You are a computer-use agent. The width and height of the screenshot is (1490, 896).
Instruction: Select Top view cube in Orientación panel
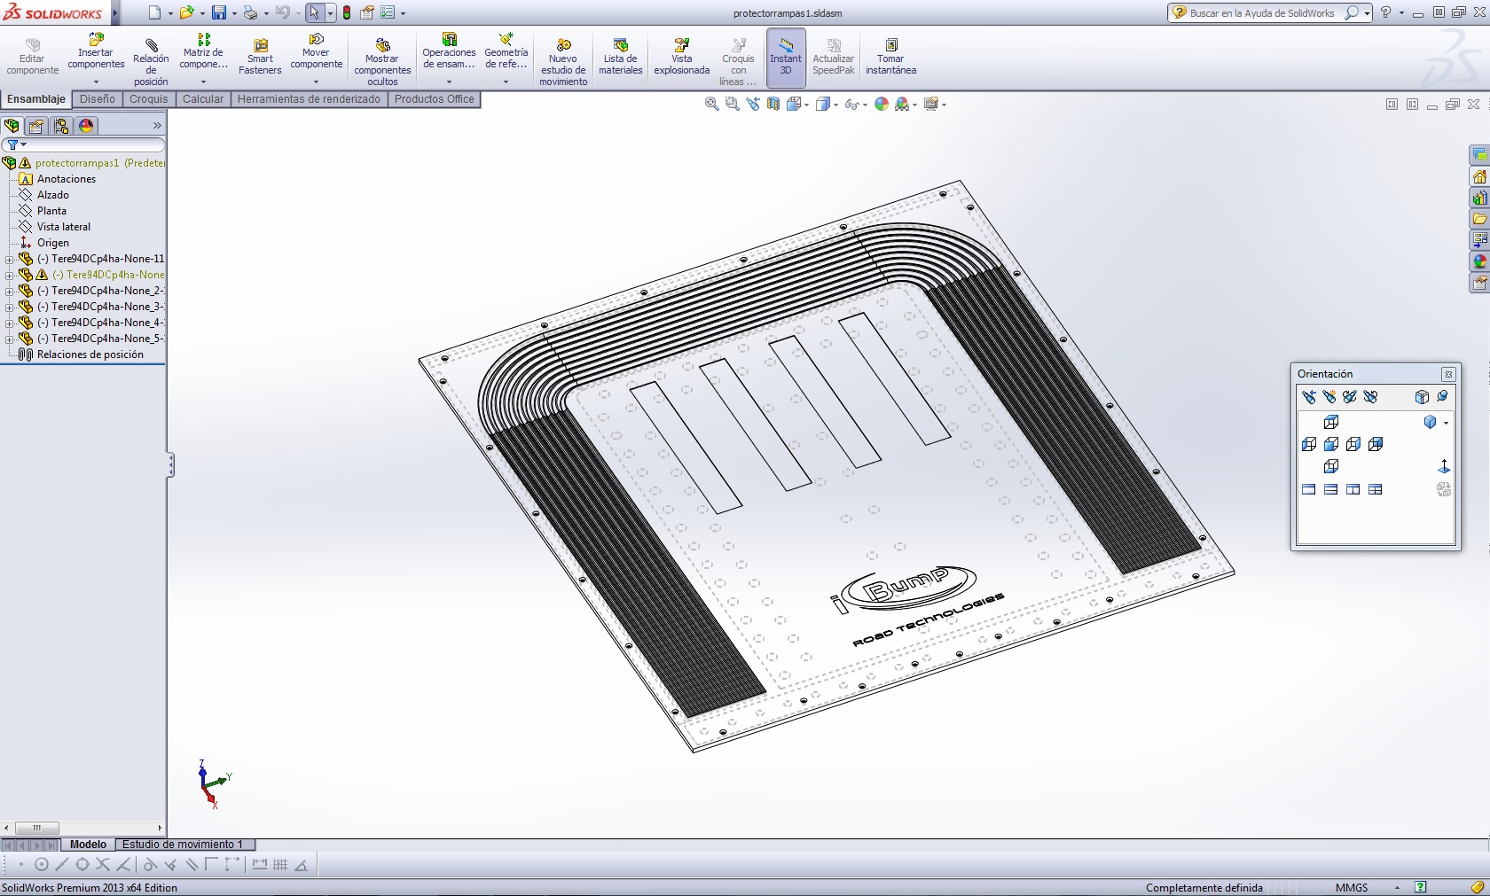click(x=1331, y=422)
